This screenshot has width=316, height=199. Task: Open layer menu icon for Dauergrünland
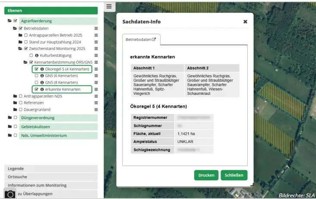pos(96,109)
